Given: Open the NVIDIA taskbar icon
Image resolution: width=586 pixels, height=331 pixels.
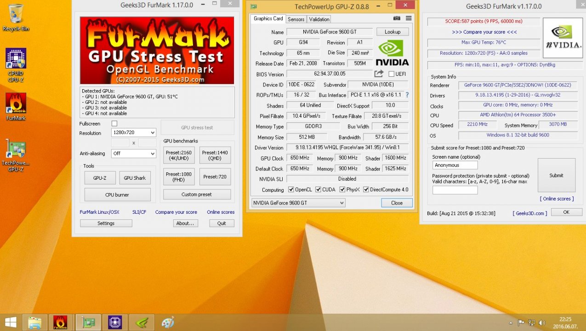Looking at the screenshot, I should (x=141, y=322).
